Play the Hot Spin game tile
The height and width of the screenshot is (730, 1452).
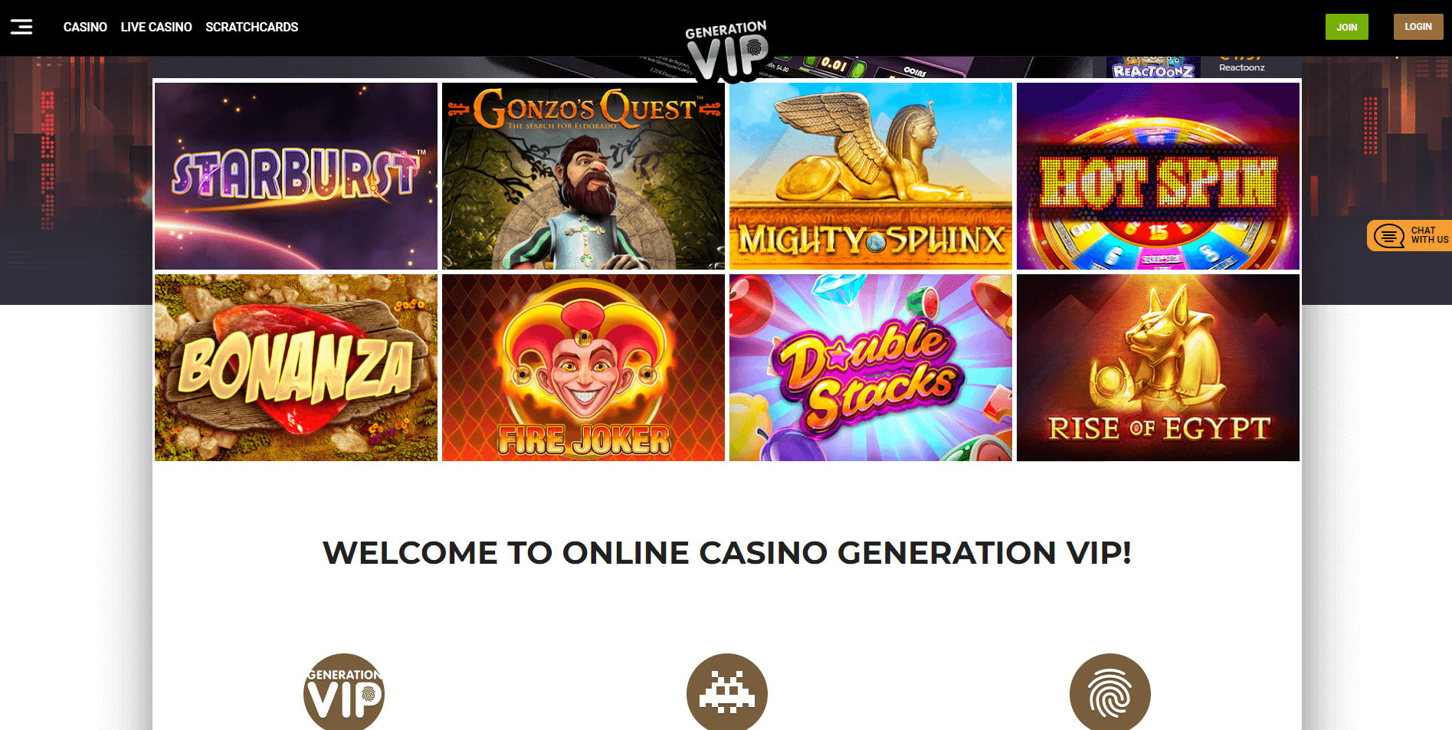tap(1158, 176)
